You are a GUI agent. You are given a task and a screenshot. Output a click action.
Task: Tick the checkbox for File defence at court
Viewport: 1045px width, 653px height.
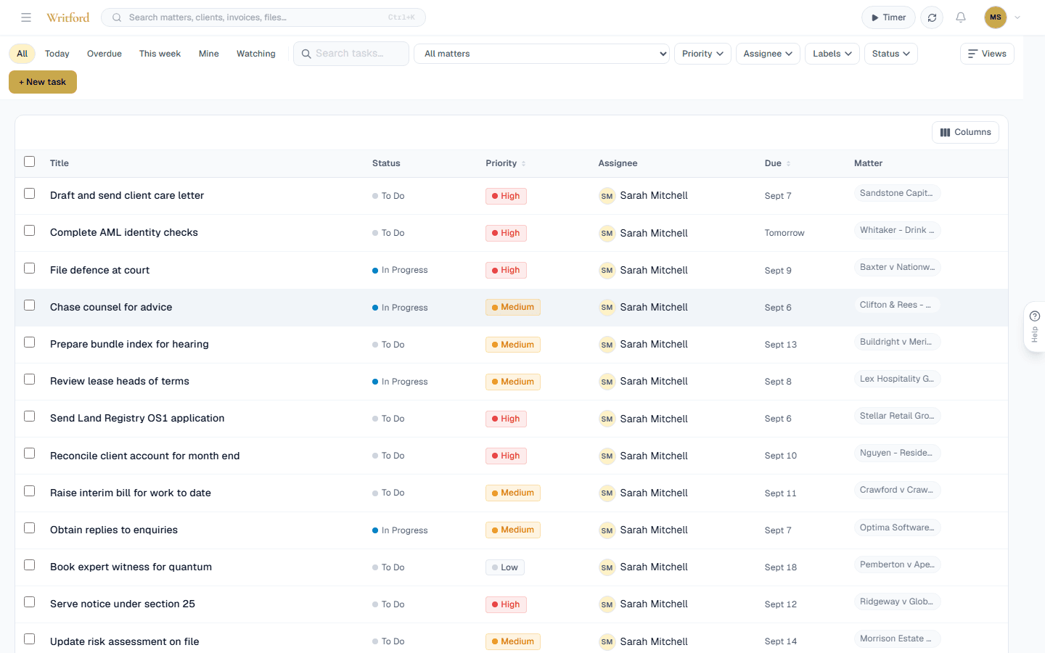pyautogui.click(x=30, y=268)
